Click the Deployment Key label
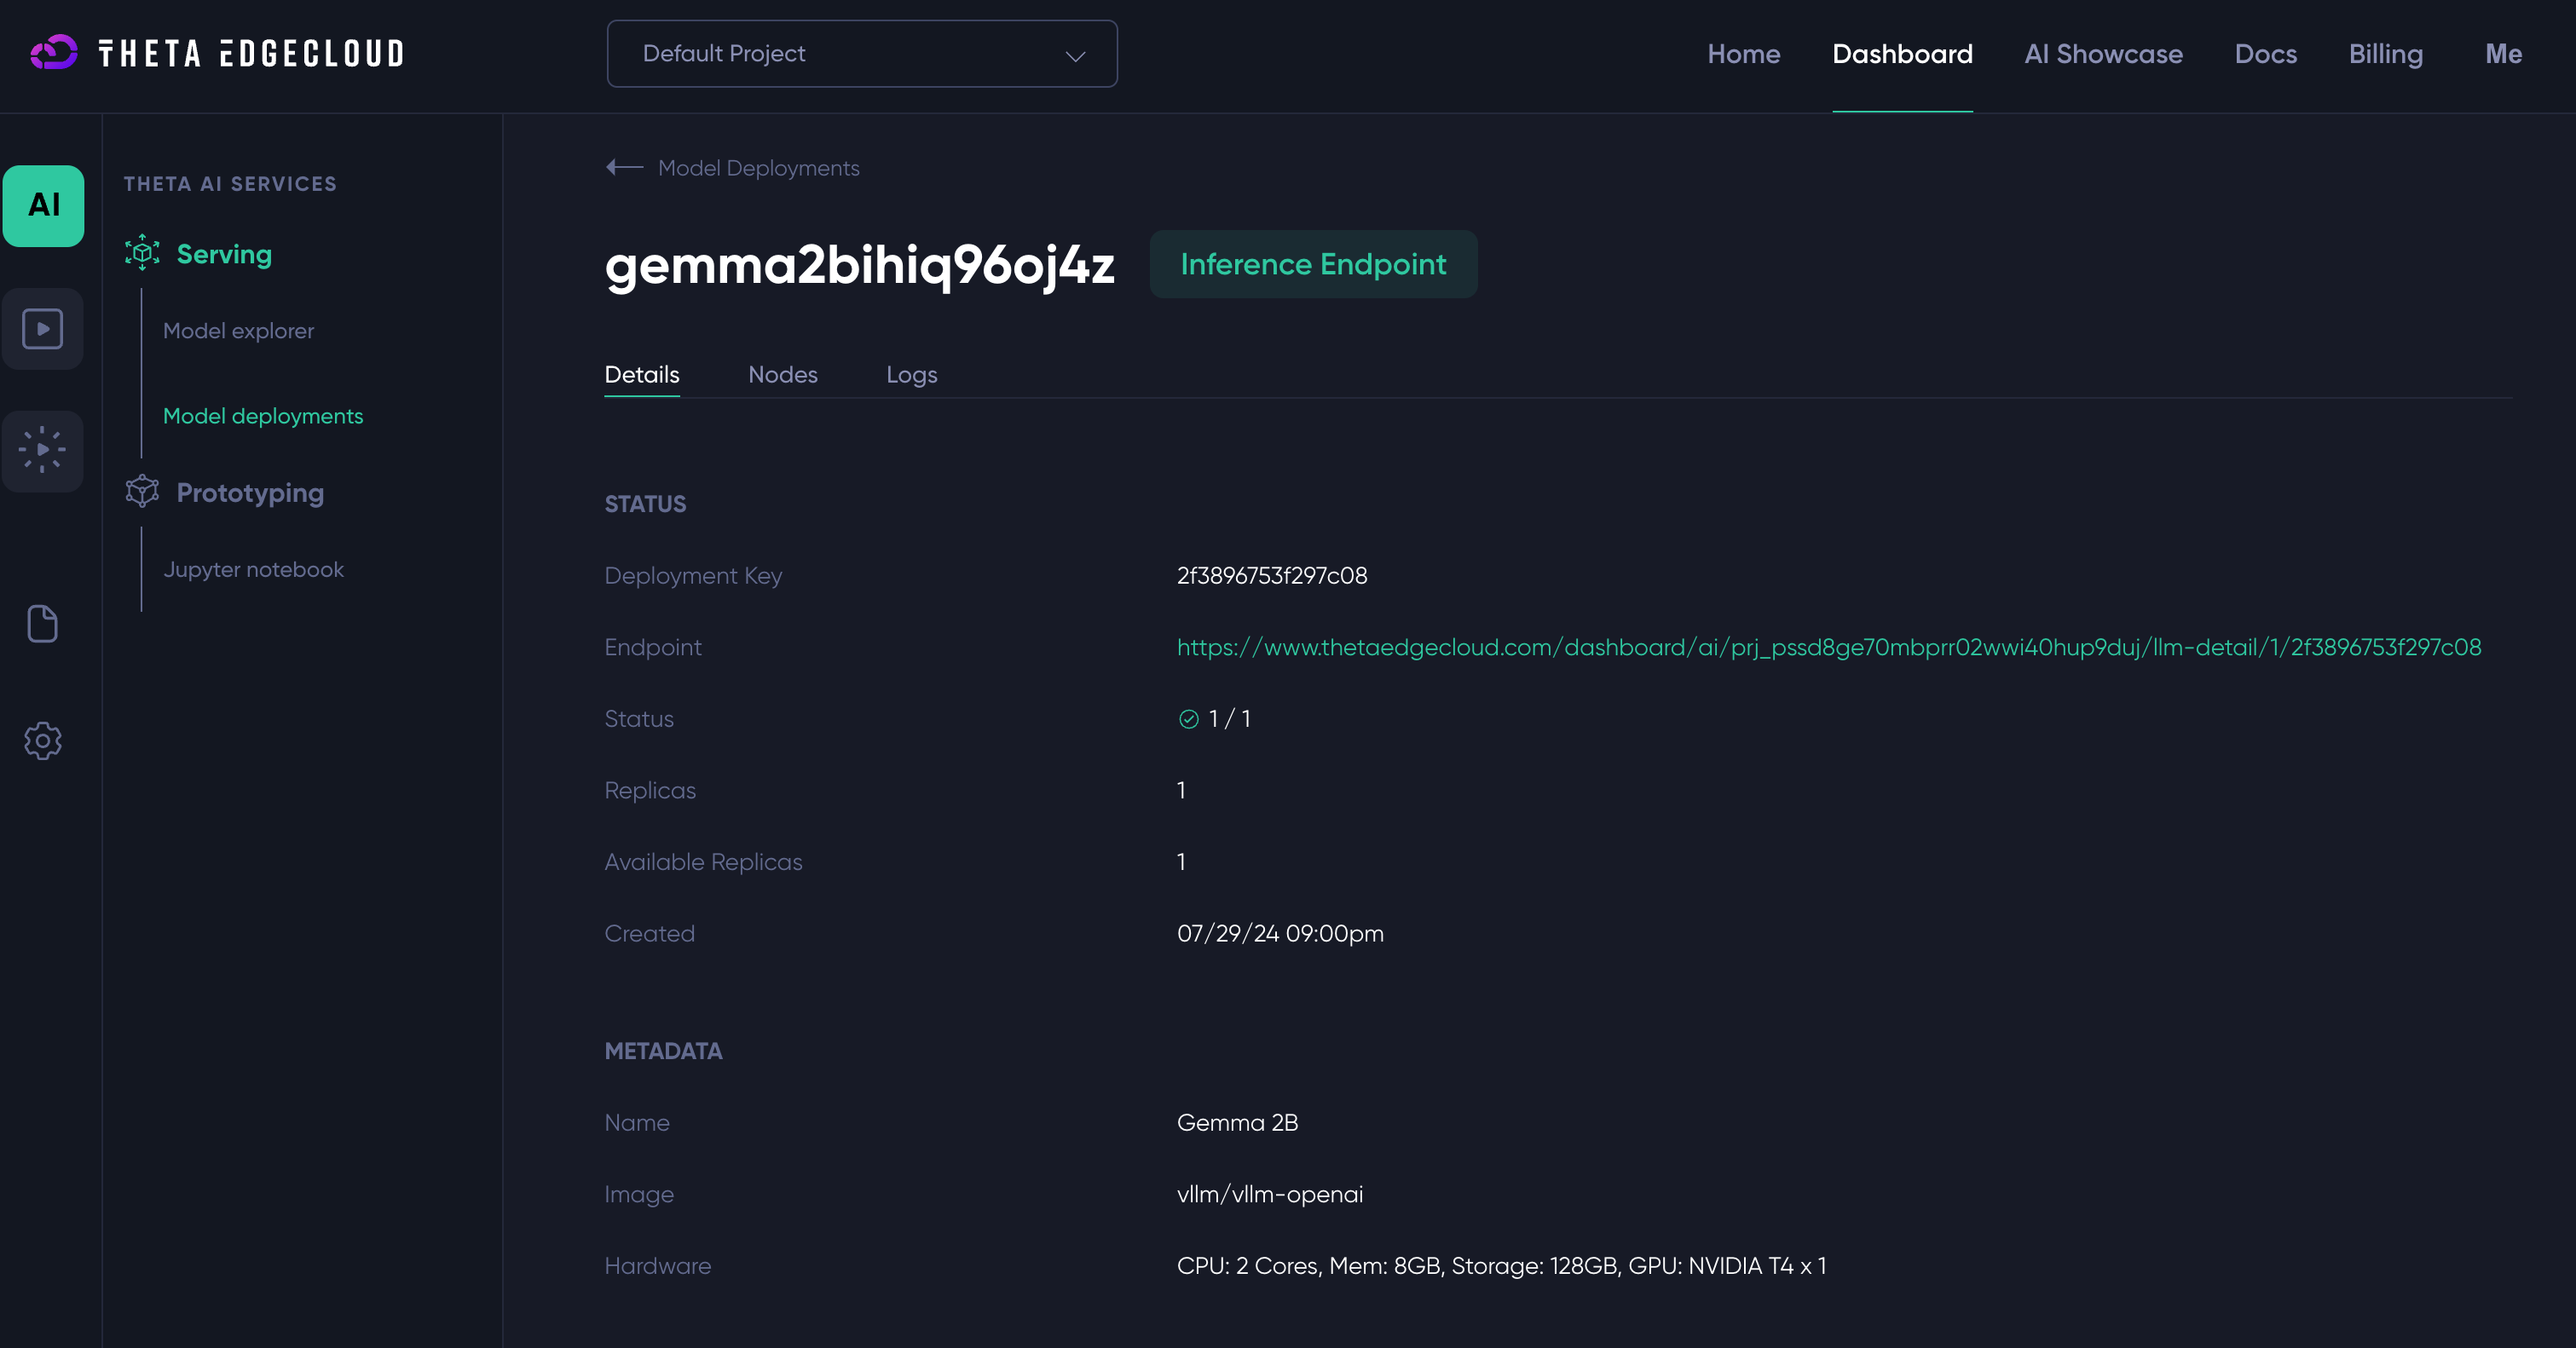Screen dimensions: 2576x1348 [693, 575]
